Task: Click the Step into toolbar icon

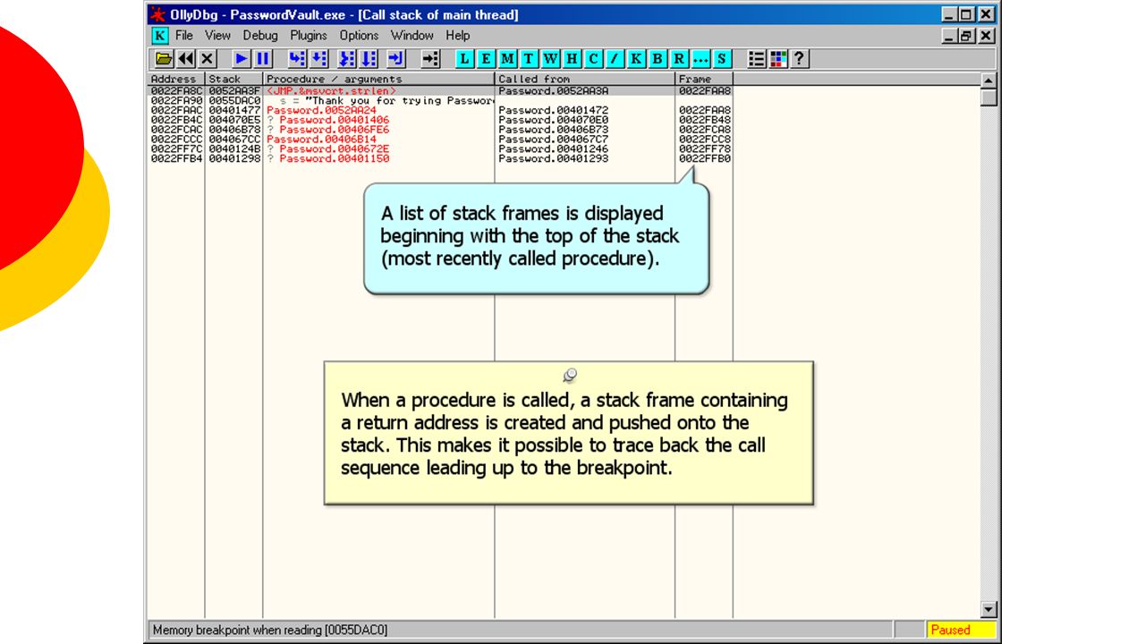Action: click(298, 59)
